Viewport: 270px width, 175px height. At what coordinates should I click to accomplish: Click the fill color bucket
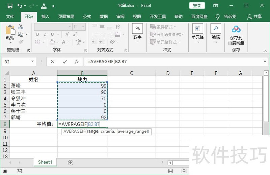tap(53, 42)
